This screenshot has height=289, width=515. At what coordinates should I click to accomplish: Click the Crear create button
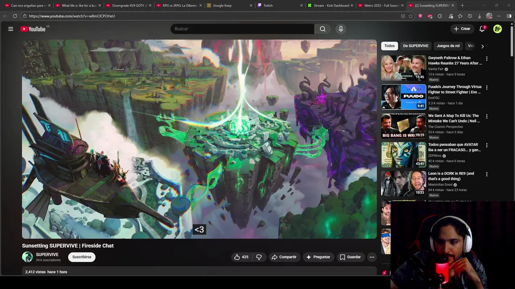point(462,29)
